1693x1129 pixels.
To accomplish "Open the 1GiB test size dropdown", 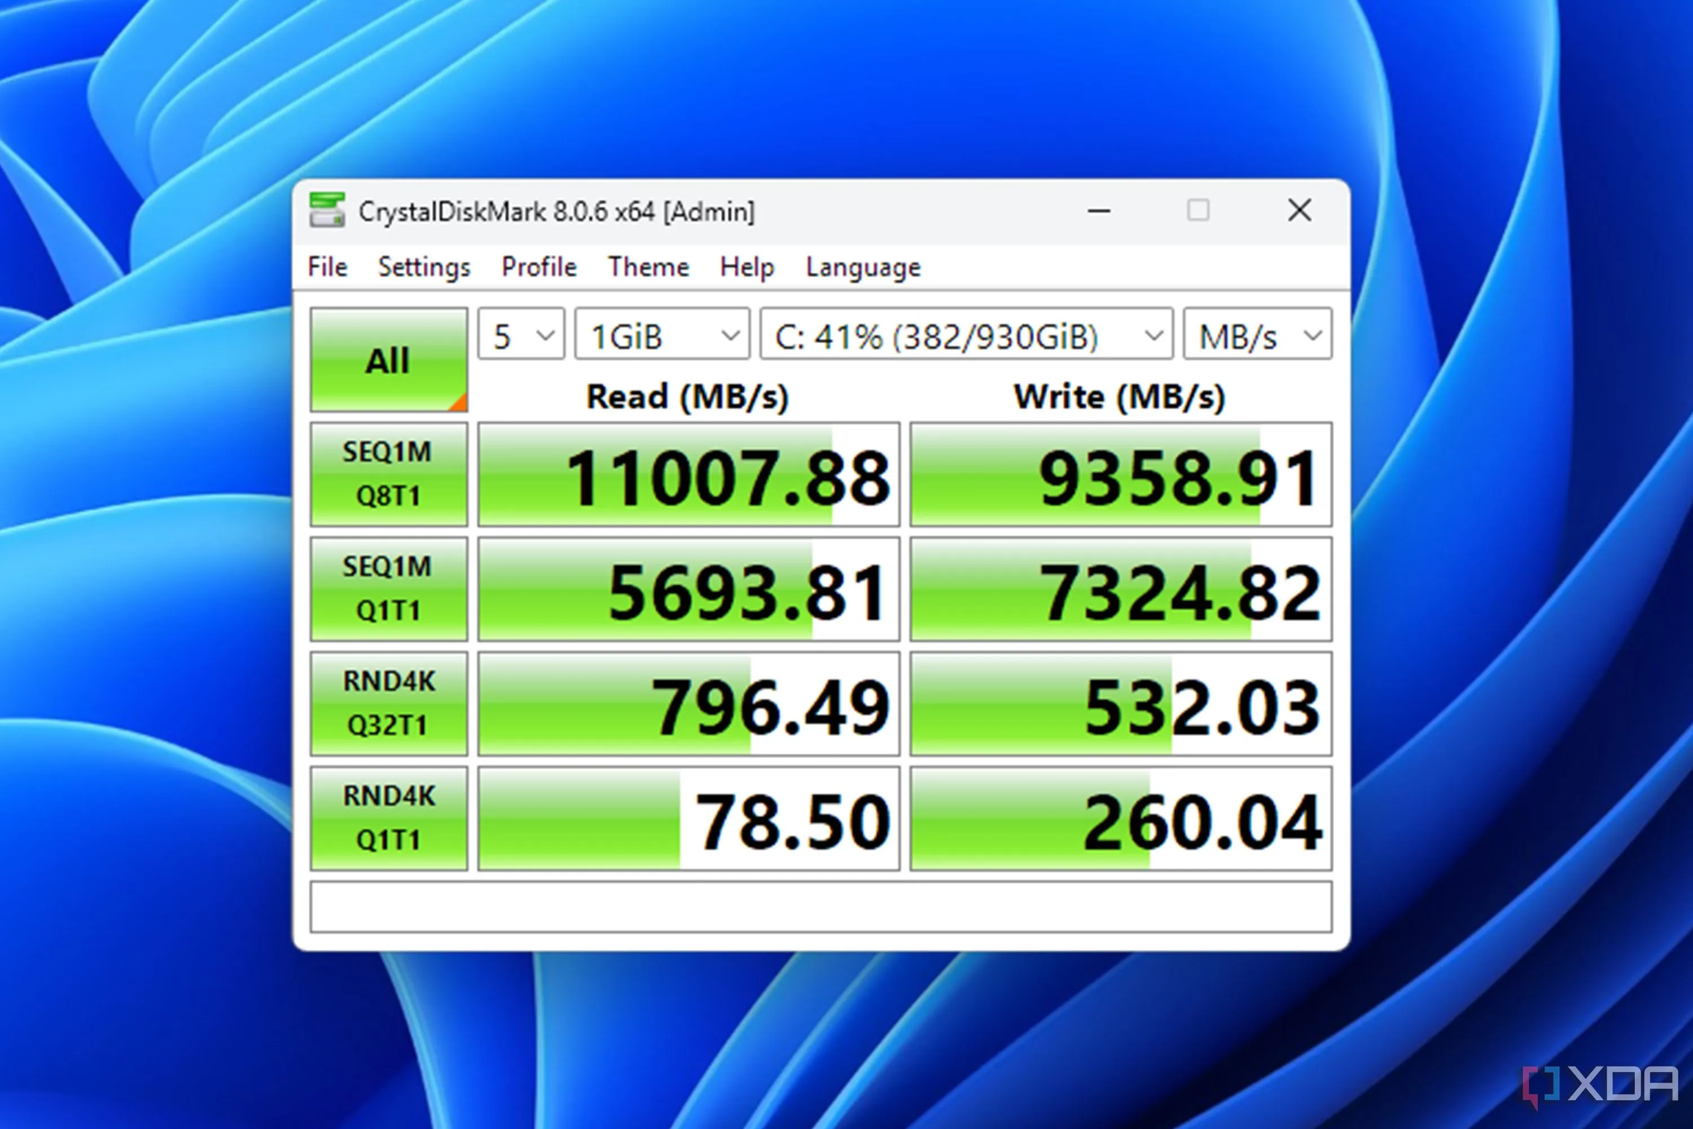I will tap(662, 334).
